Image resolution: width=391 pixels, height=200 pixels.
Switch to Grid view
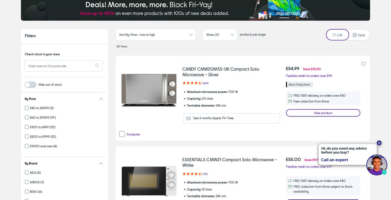point(359,35)
